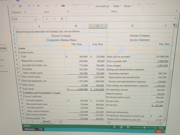Click the select-all corner triangle

coord(14,27)
